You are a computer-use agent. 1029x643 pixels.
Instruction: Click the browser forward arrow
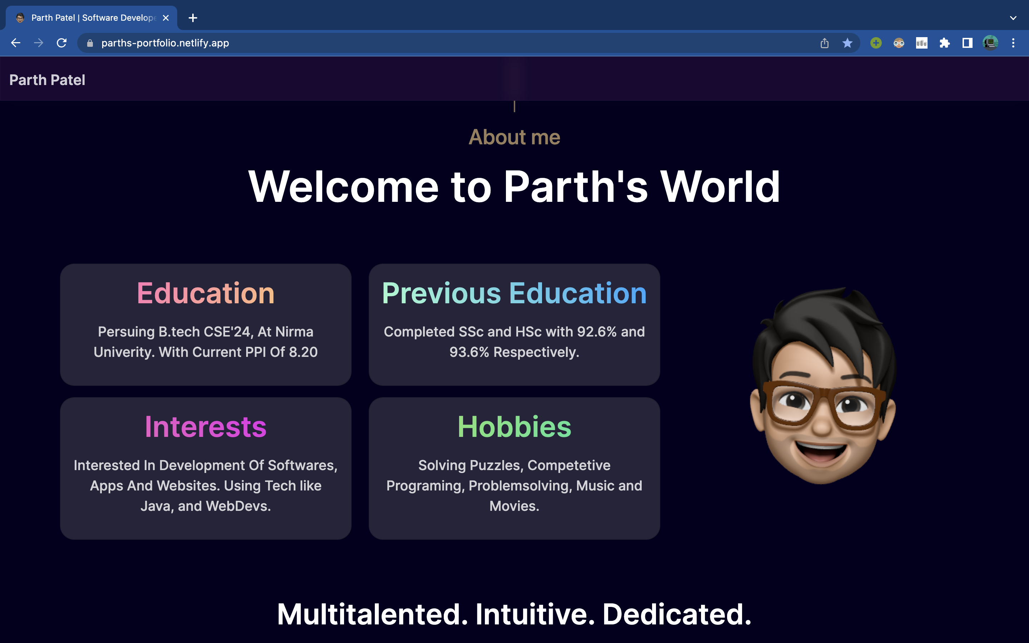(39, 43)
